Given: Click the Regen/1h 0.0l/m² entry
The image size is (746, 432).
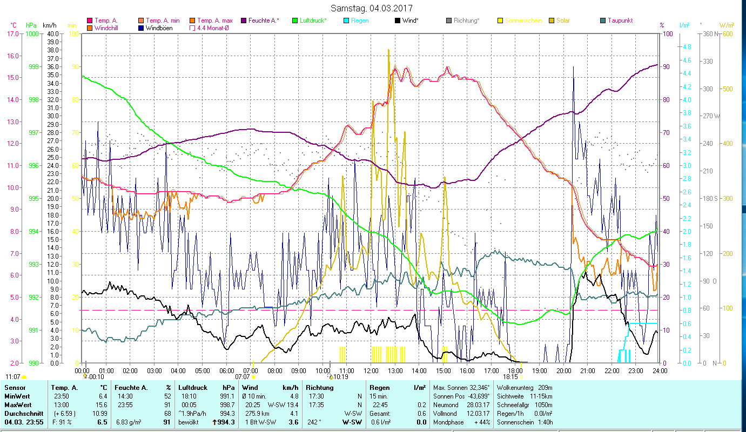Looking at the screenshot, I should (523, 414).
